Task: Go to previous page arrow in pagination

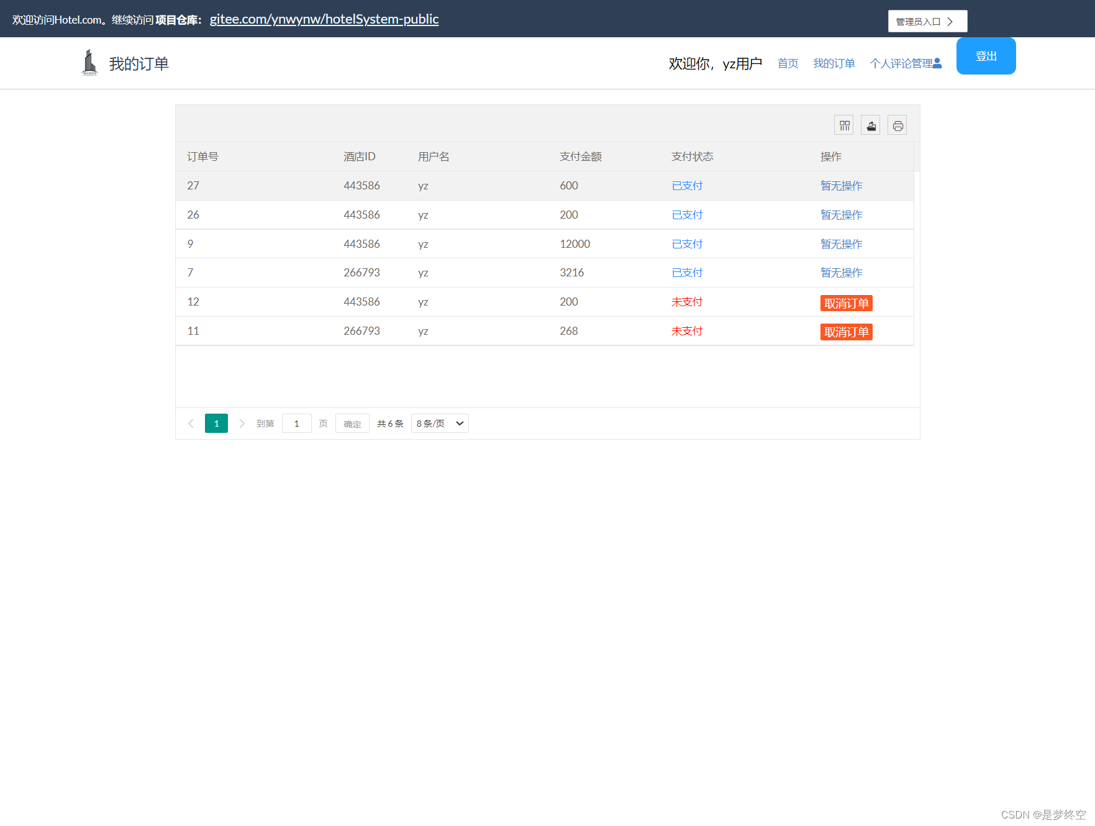Action: (x=191, y=424)
